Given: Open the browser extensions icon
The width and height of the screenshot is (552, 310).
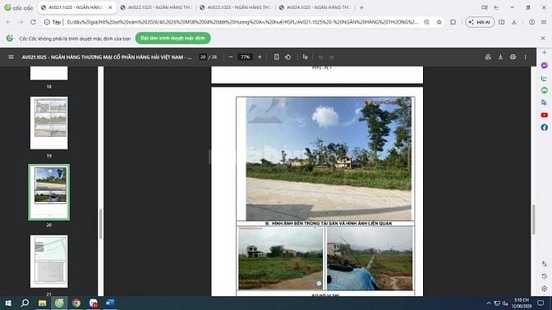Looking at the screenshot, I should click(x=453, y=22).
